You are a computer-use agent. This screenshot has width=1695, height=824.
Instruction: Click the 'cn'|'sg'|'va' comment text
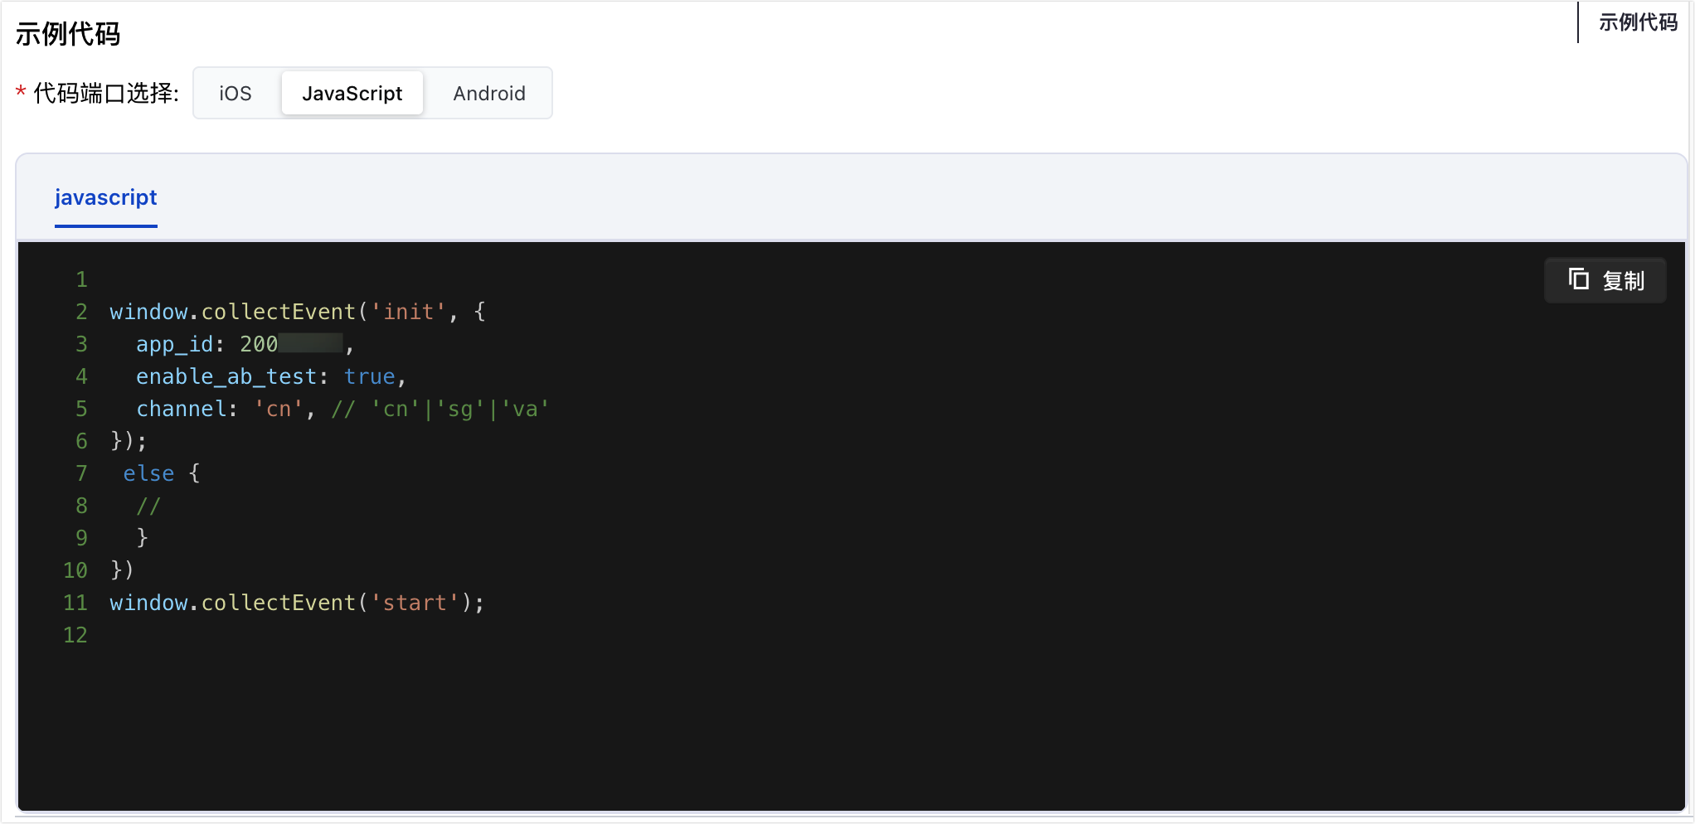click(459, 409)
